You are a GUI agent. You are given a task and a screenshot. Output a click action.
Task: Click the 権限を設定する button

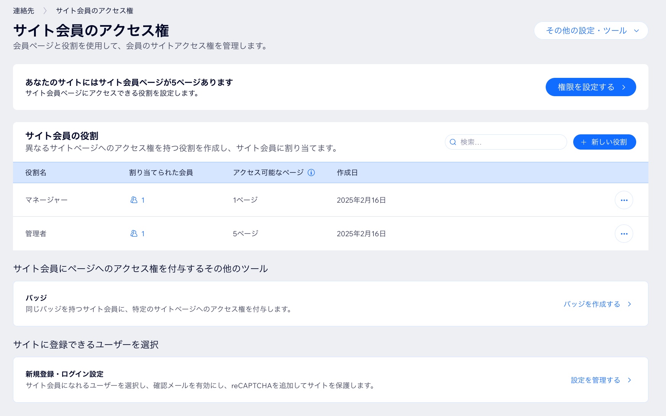590,87
